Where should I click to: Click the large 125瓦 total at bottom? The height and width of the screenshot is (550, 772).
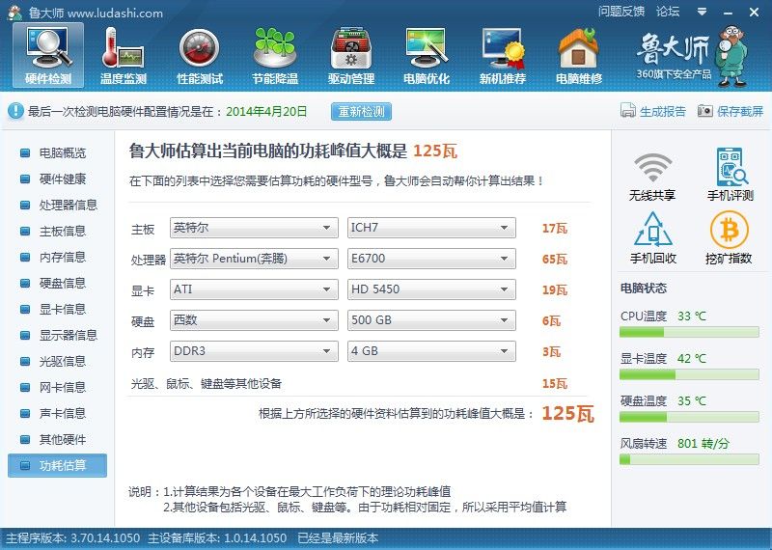click(567, 413)
